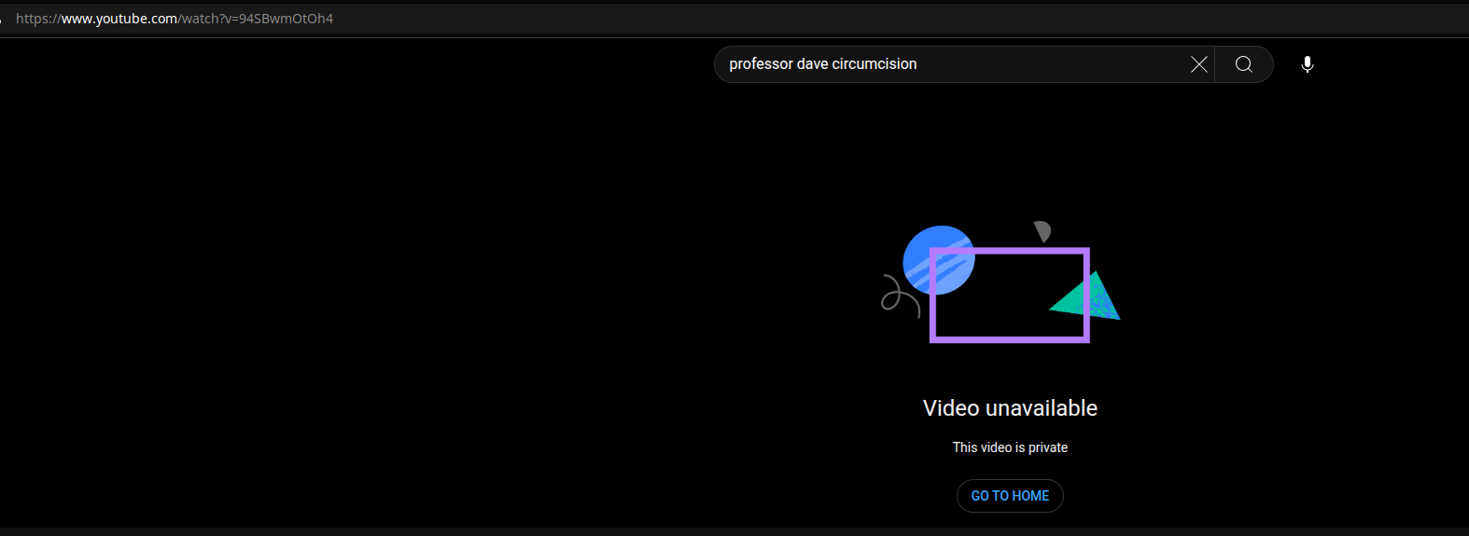Click the magnifying glass search button
This screenshot has height=536, width=1469.
pos(1244,64)
